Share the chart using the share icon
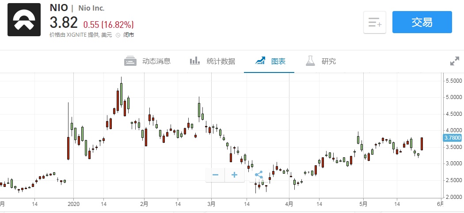The image size is (464, 213). pos(259,175)
